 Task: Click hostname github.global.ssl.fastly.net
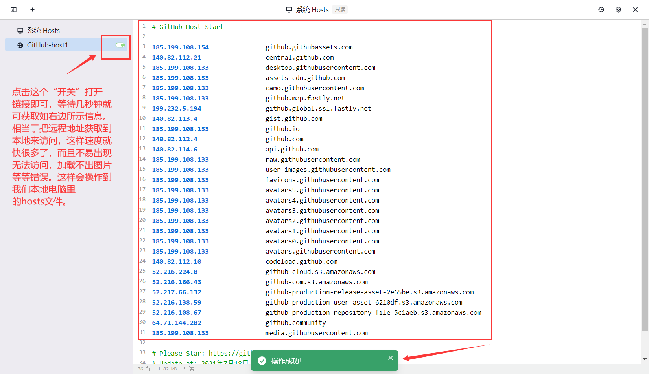tap(318, 108)
